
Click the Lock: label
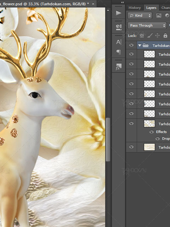pyautogui.click(x=132, y=35)
